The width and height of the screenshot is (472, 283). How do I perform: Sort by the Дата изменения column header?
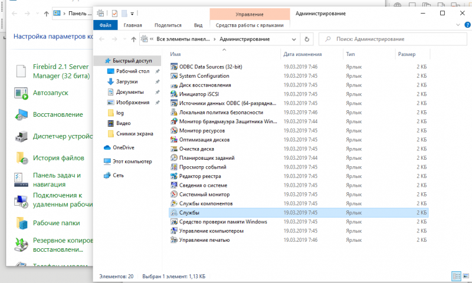coord(301,54)
